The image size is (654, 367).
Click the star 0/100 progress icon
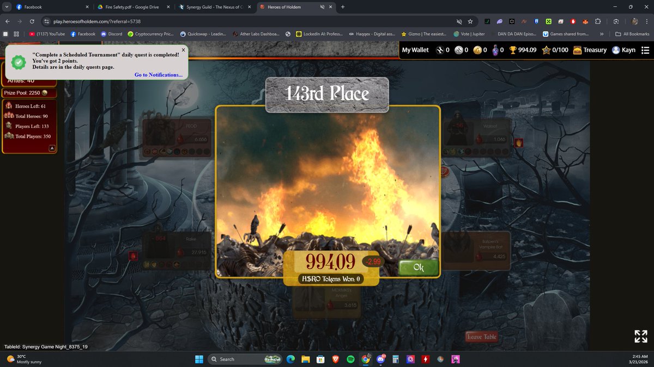(x=546, y=50)
